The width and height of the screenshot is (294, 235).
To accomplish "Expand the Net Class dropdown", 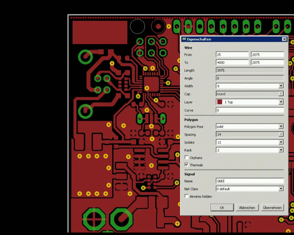I will point(281,189).
